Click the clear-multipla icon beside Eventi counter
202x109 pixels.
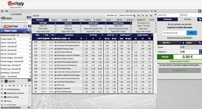coord(200,43)
